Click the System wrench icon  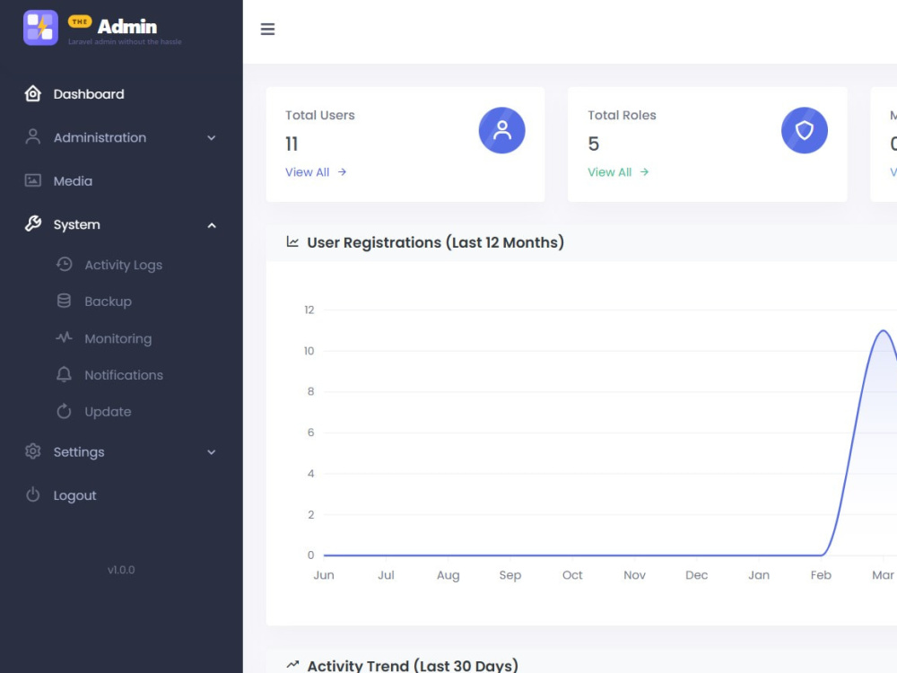pyautogui.click(x=32, y=223)
